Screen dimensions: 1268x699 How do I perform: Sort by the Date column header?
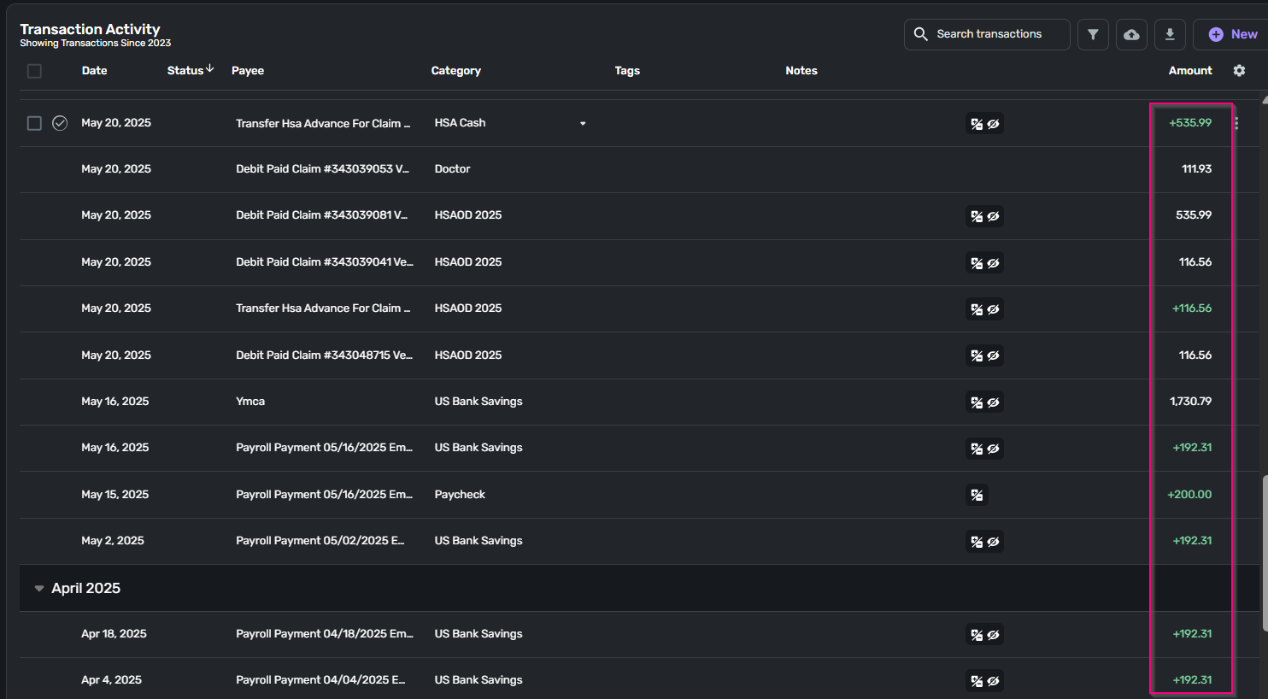pyautogui.click(x=94, y=71)
